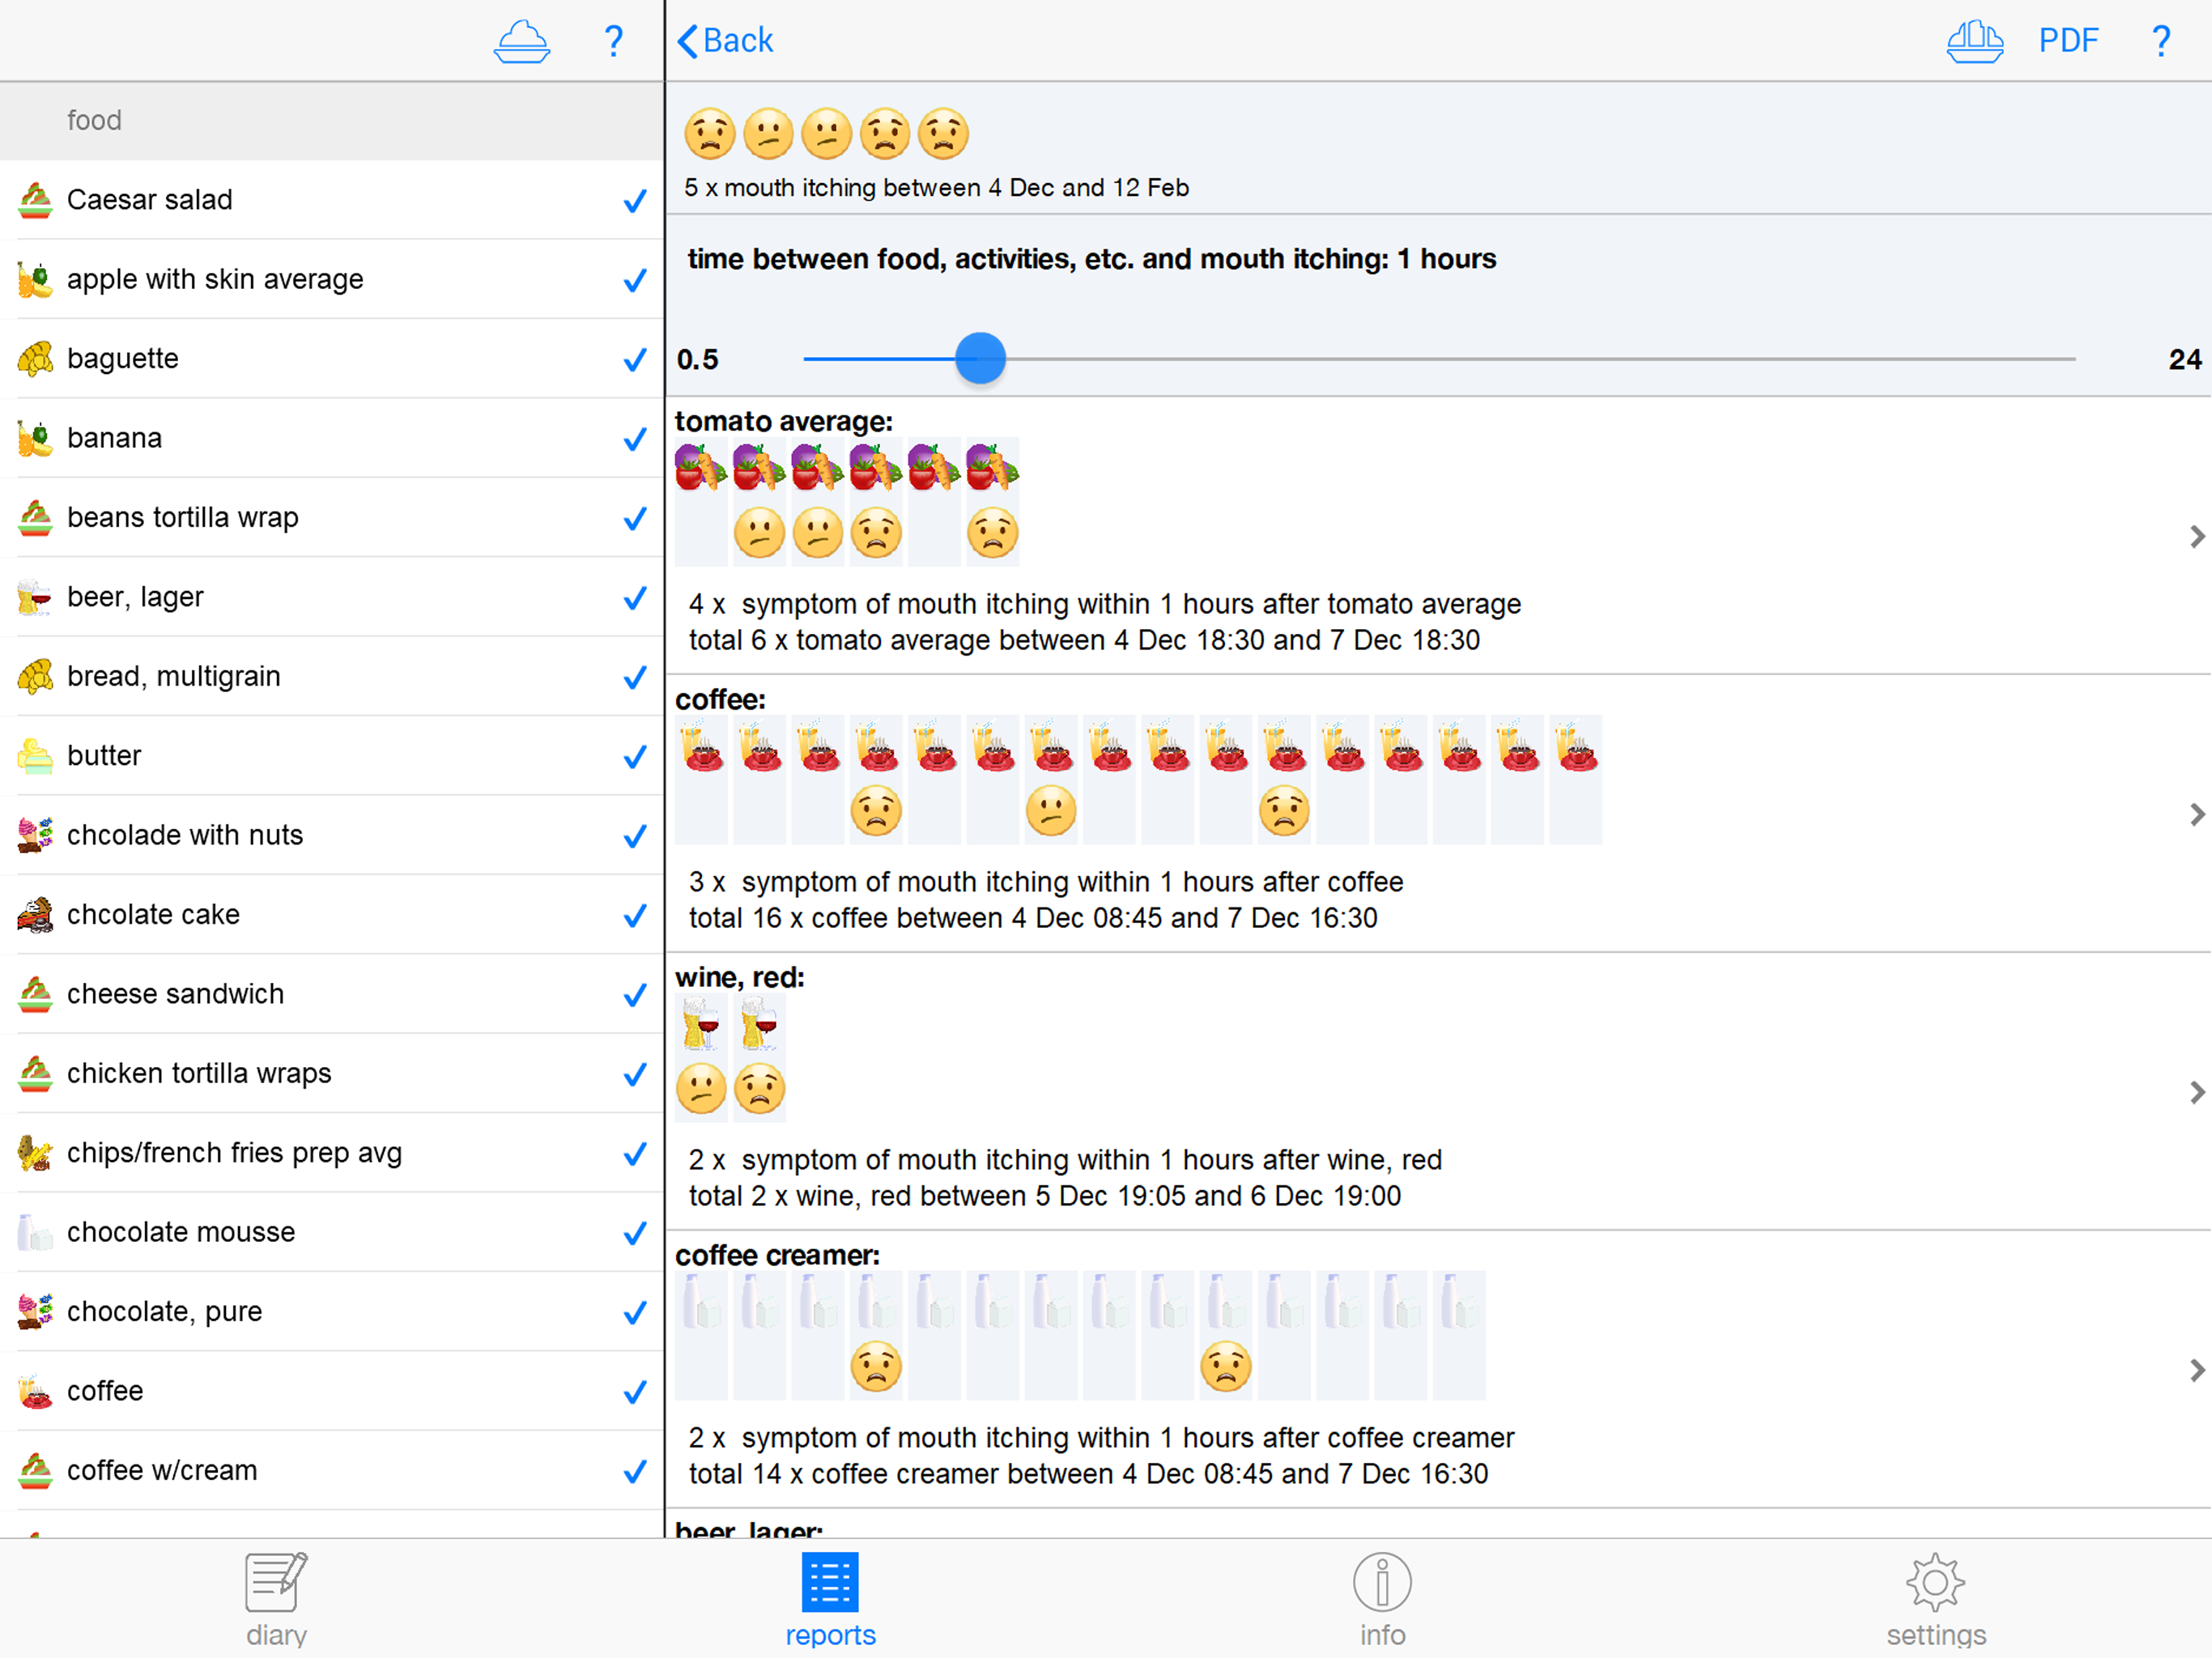Viewport: 2212px width, 1658px height.
Task: Tap first mouth itching face in summary
Action: 710,134
